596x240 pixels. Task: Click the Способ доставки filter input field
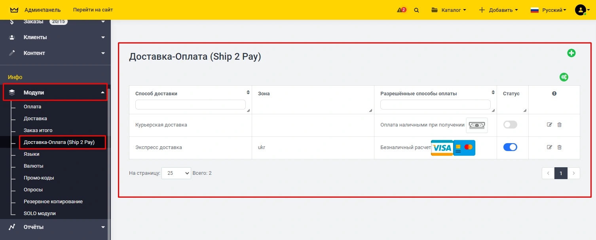point(190,104)
